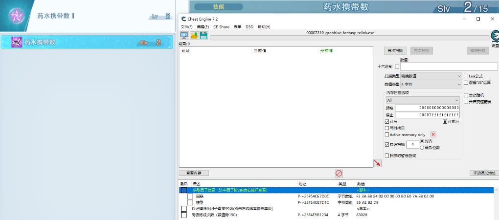Click the 当前值 column header
The height and width of the screenshot is (220, 499).
(x=260, y=51)
